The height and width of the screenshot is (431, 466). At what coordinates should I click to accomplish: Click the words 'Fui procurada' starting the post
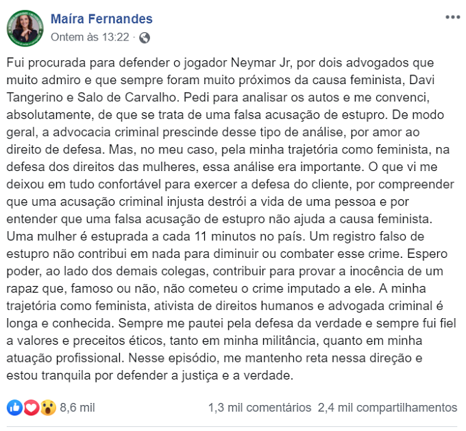[46, 63]
